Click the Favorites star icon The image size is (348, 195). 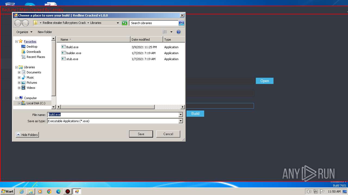coord(21,41)
